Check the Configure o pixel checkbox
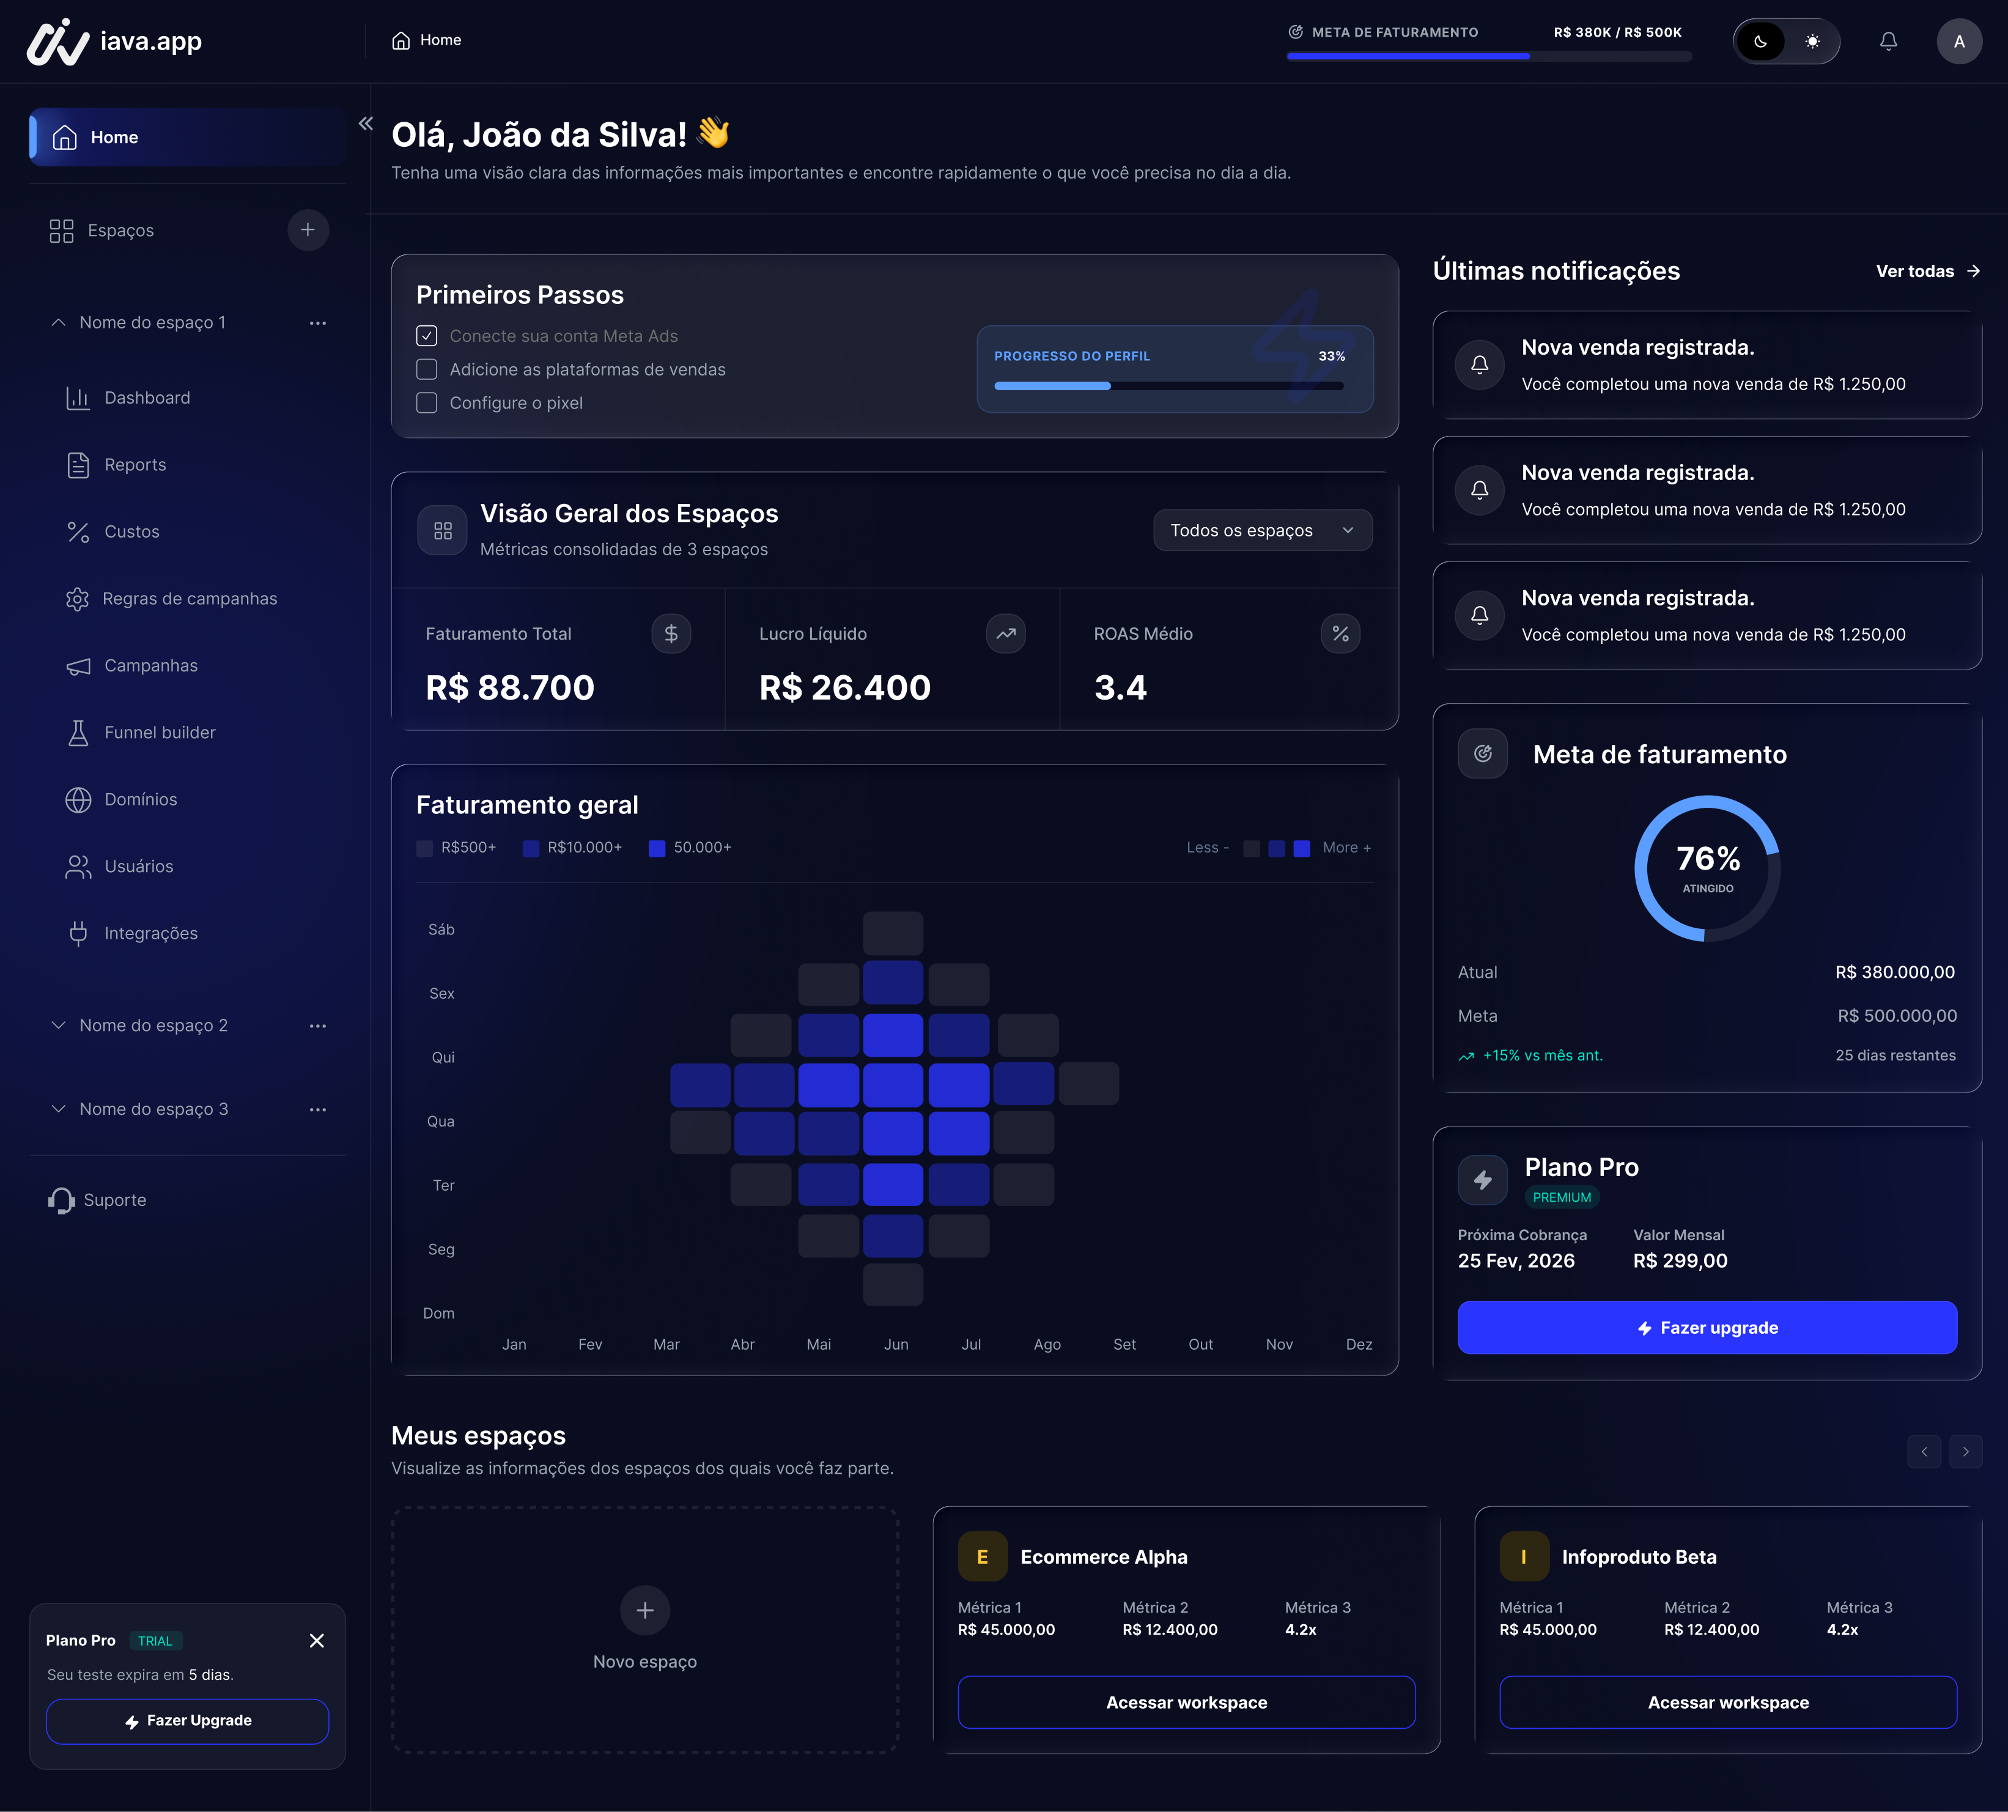Viewport: 2008px width, 1812px height. (x=427, y=402)
